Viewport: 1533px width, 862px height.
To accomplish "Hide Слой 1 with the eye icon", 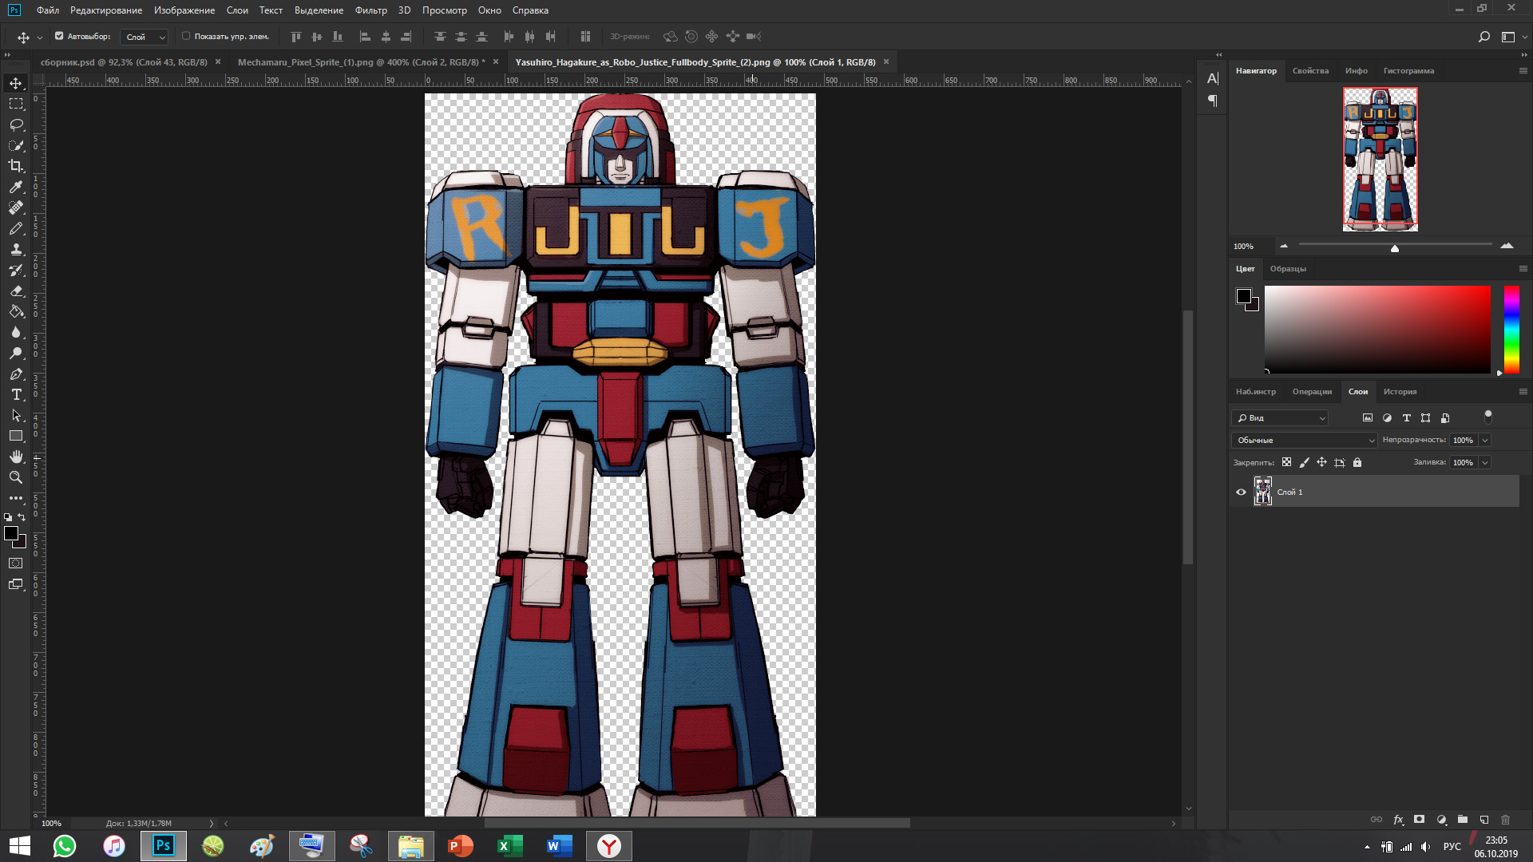I will (1241, 492).
